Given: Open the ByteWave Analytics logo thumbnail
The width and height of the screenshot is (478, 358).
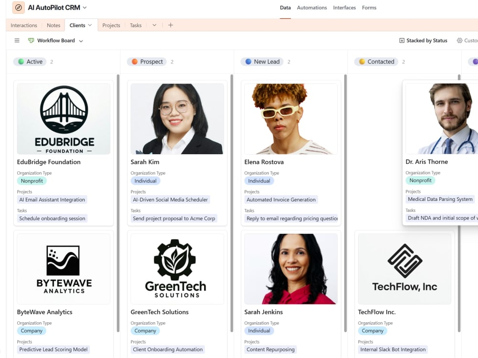Looking at the screenshot, I should click(64, 269).
